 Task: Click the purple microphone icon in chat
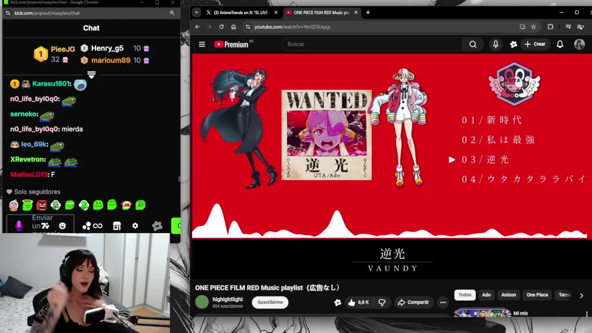click(x=19, y=226)
